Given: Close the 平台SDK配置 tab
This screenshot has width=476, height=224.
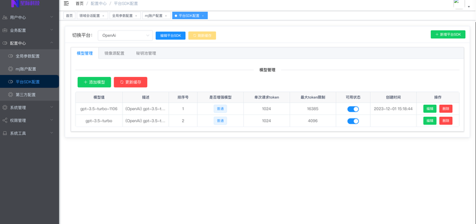Looking at the screenshot, I should click(203, 16).
